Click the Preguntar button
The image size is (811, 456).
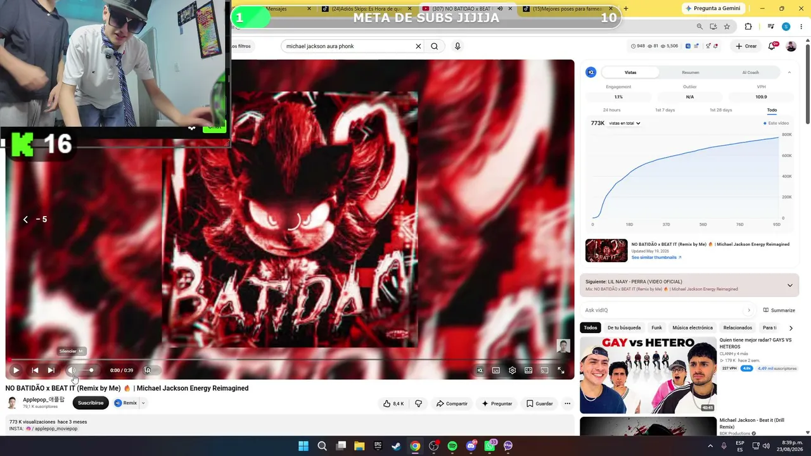497,403
